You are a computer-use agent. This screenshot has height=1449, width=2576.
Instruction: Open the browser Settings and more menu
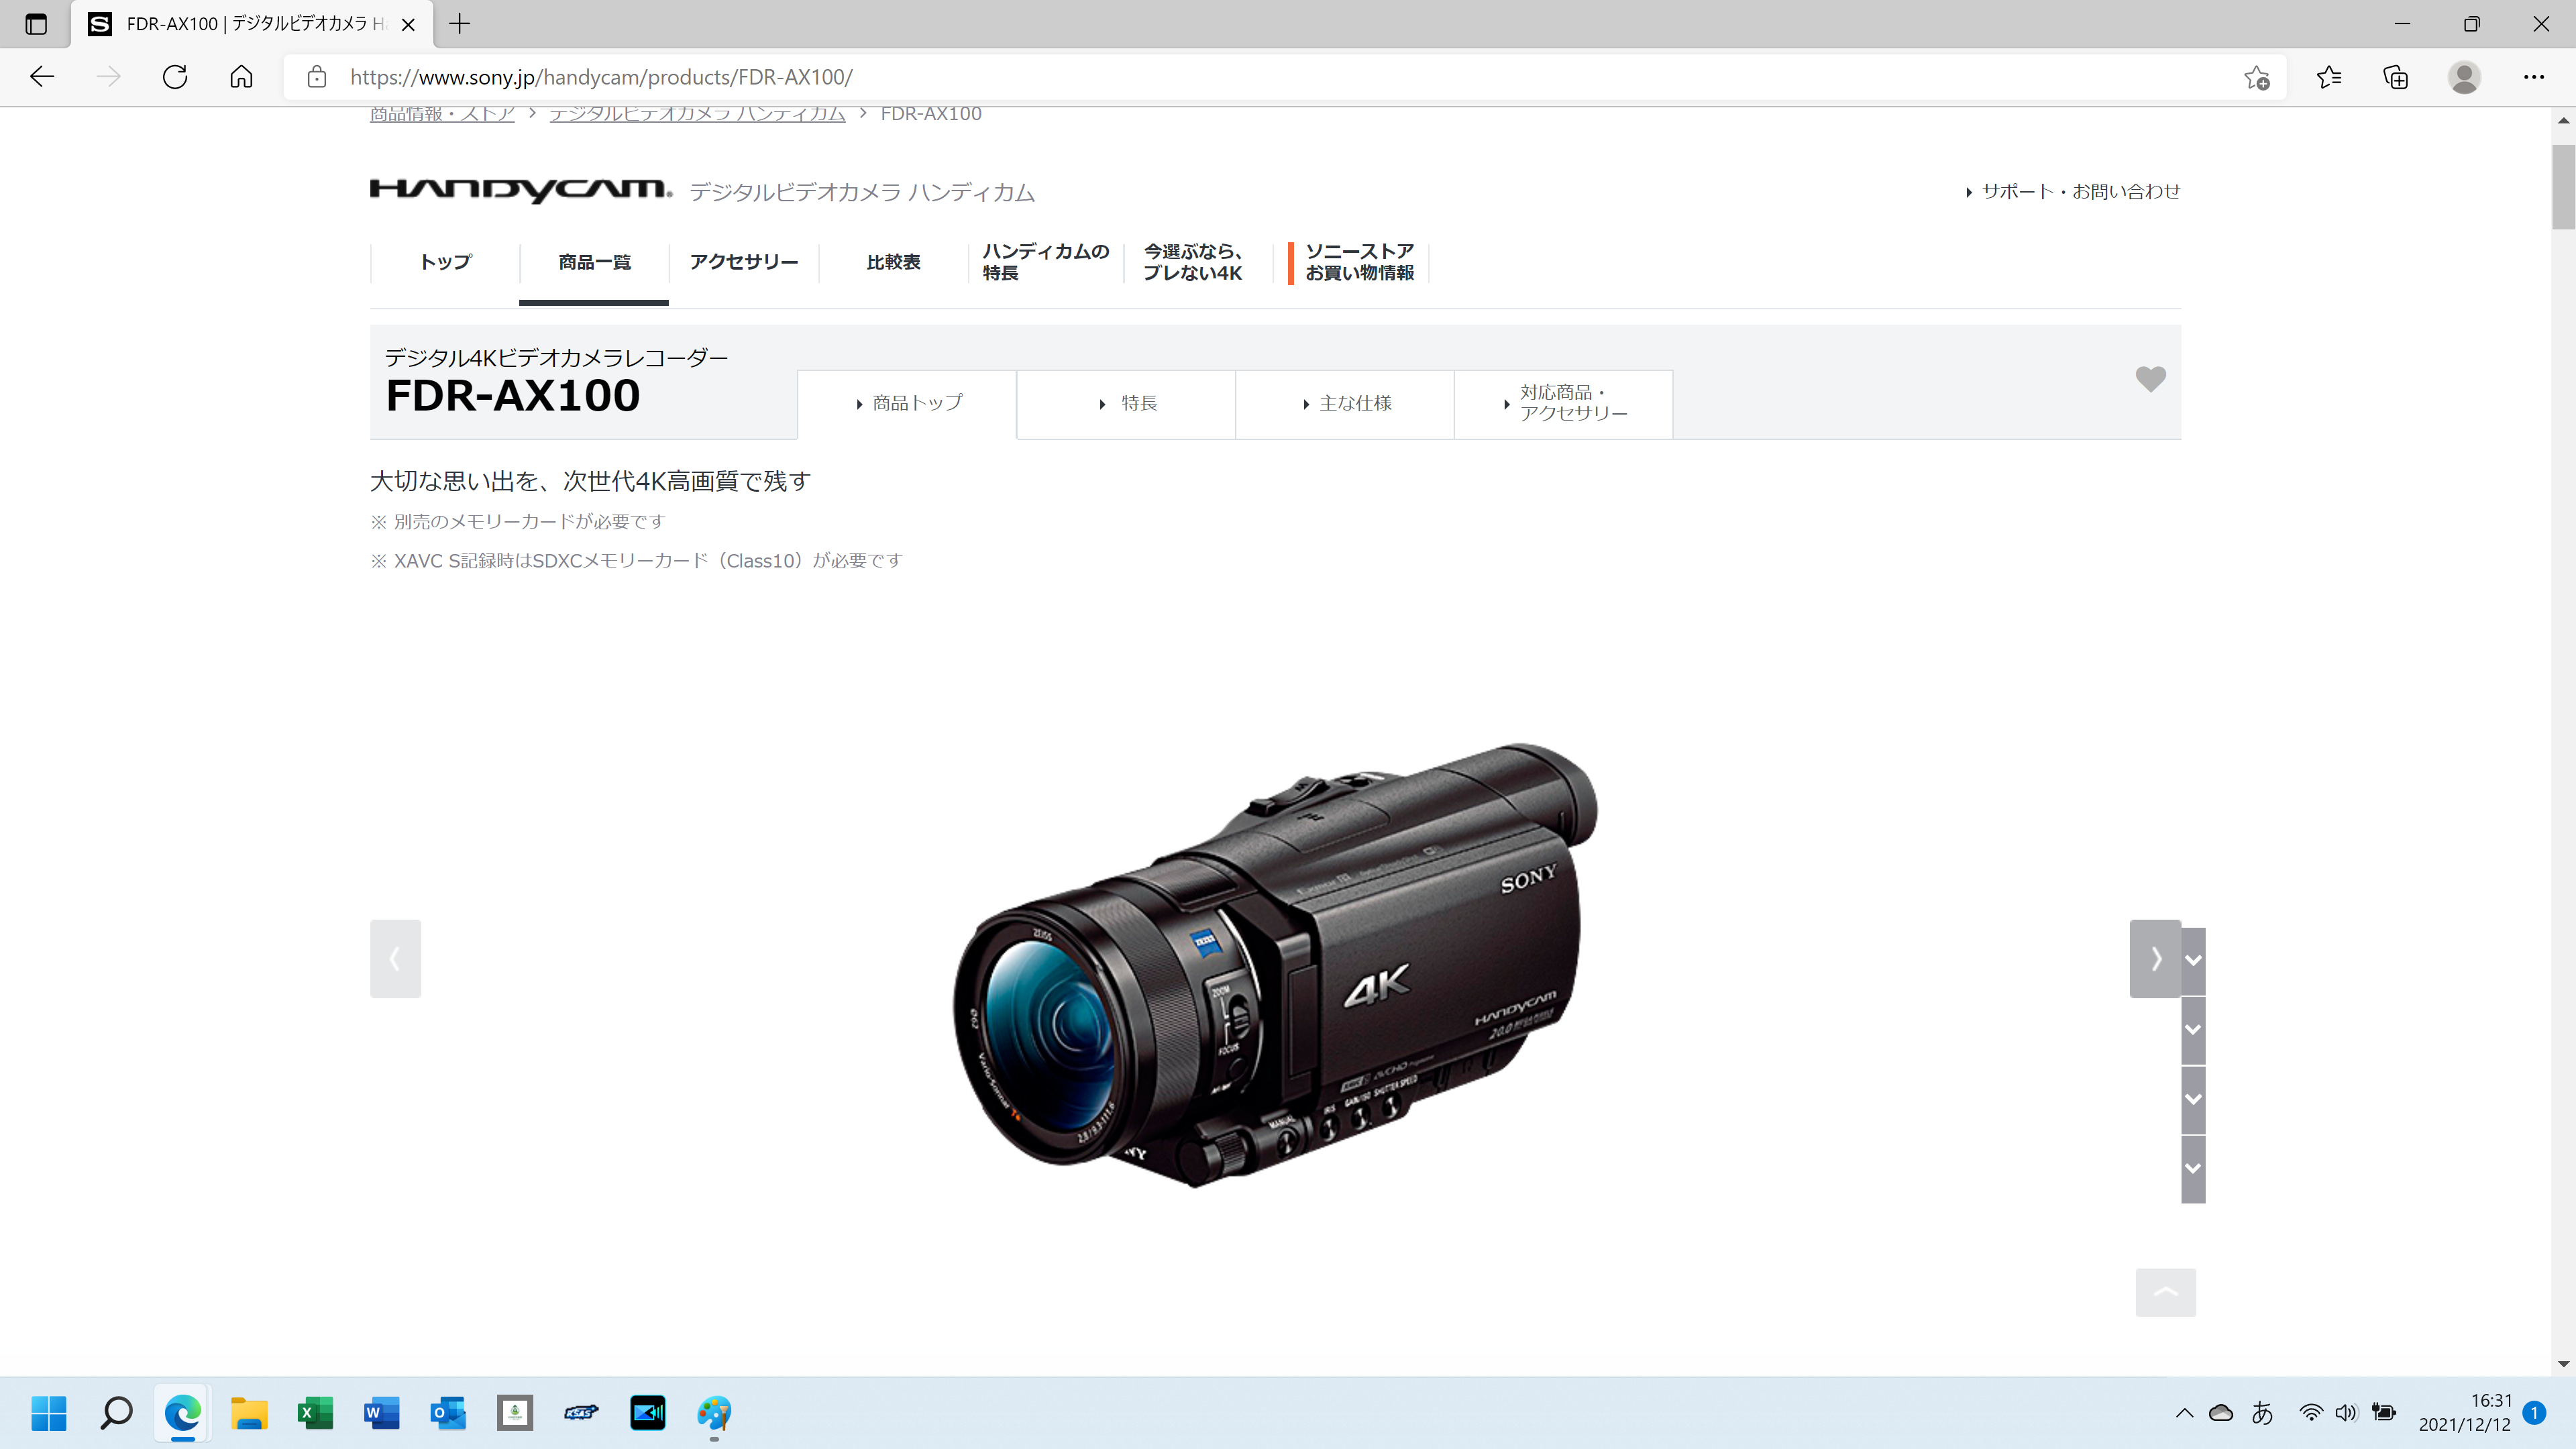[2533, 77]
